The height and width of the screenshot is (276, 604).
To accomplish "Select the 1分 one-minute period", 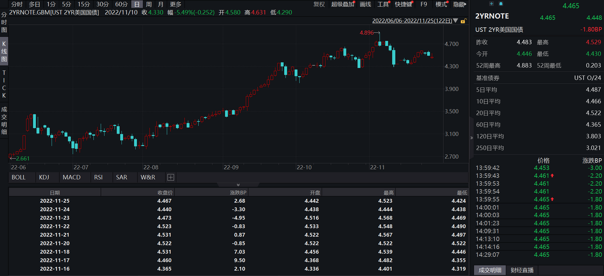I will [51, 4].
